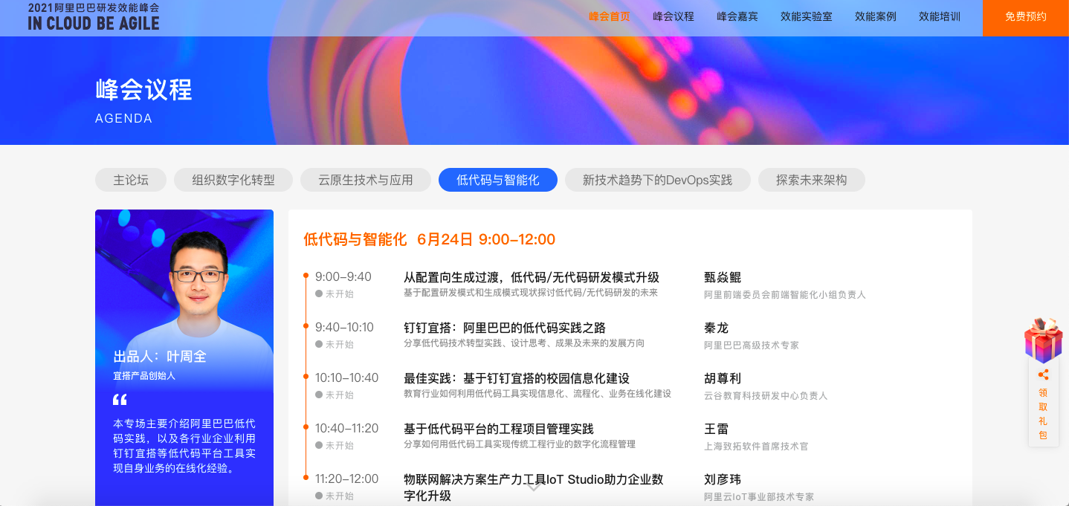1069x506 pixels.
Task: Click session title 基于低代码平台的工程项目管理实践
Action: pyautogui.click(x=499, y=429)
